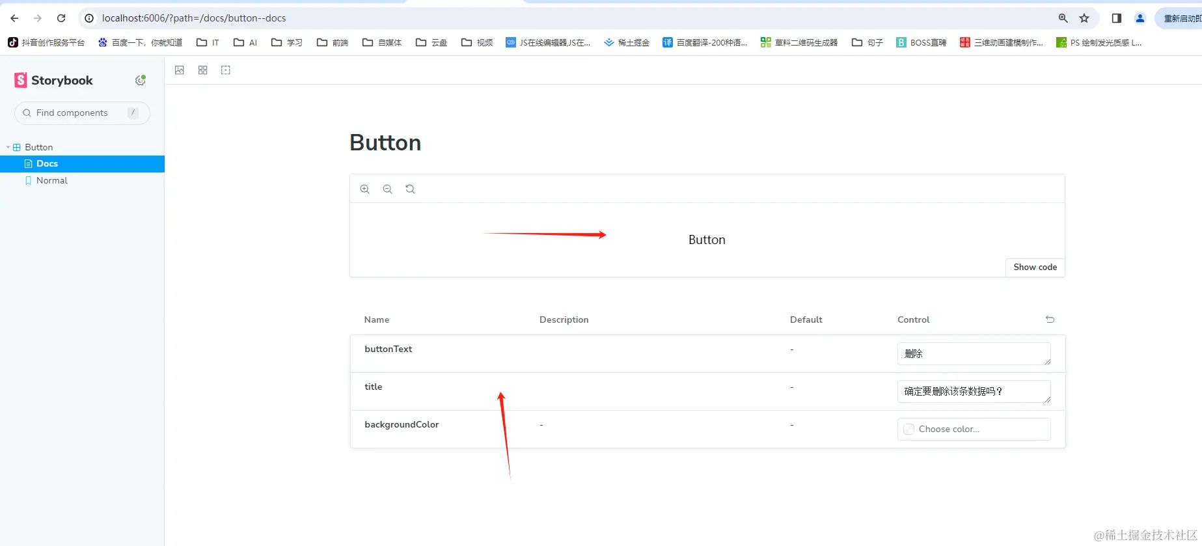Image resolution: width=1202 pixels, height=546 pixels.
Task: Click the Default column header
Action: (x=806, y=320)
